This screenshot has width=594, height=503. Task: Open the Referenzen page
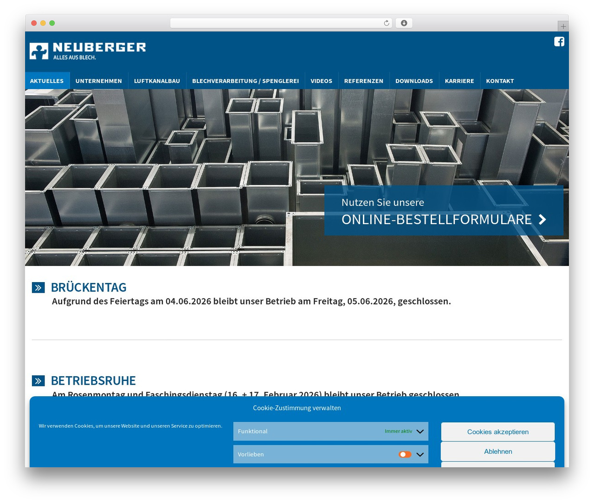click(364, 81)
